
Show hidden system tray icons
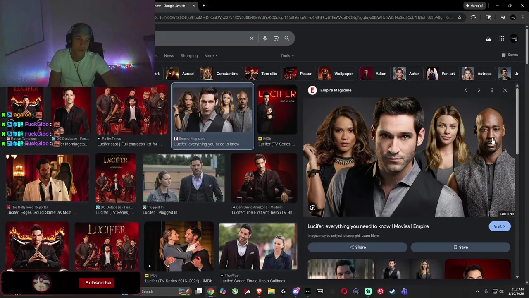coord(477,291)
